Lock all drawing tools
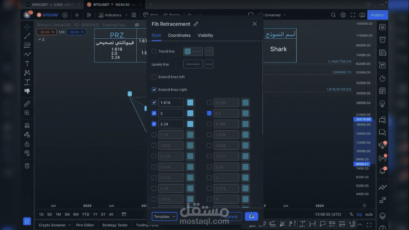Image resolution: width=409 pixels, height=230 pixels. [27, 144]
